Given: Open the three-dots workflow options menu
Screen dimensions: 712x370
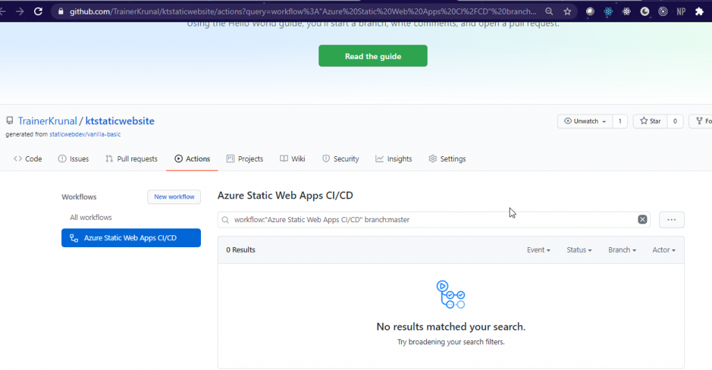Looking at the screenshot, I should 672,219.
